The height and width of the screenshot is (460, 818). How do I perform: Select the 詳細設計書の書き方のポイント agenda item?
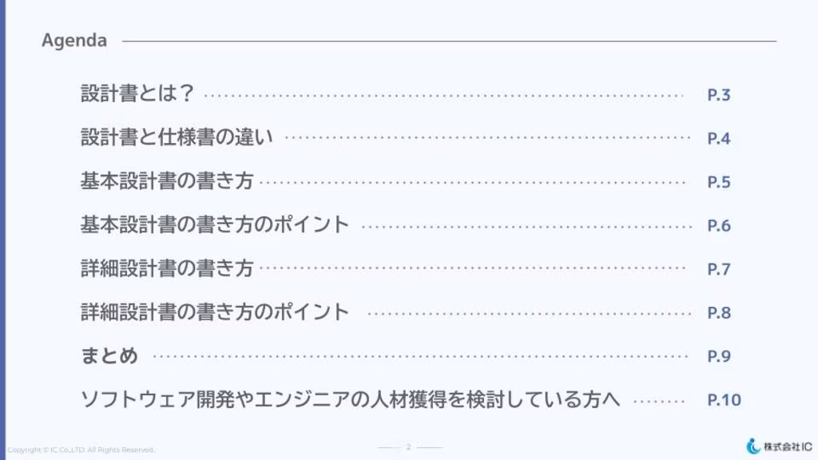[x=215, y=311]
